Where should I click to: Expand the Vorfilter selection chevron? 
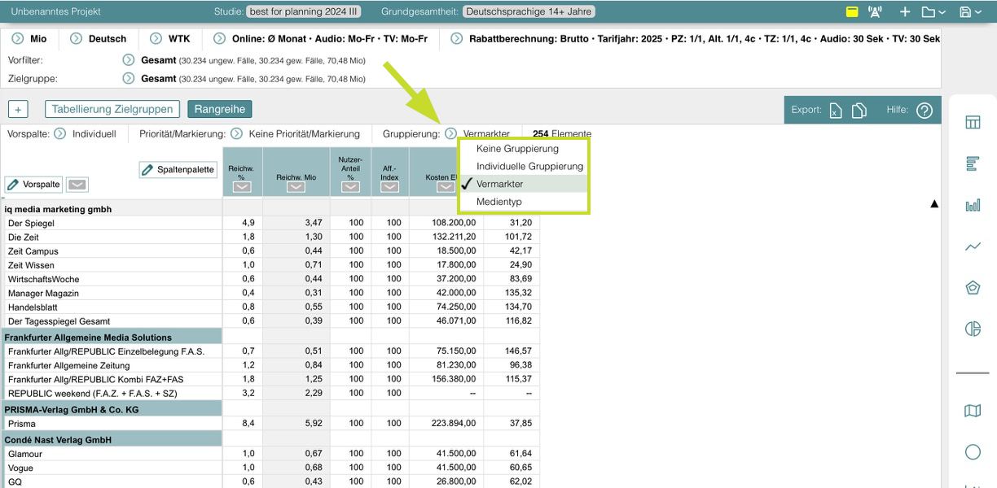point(128,60)
